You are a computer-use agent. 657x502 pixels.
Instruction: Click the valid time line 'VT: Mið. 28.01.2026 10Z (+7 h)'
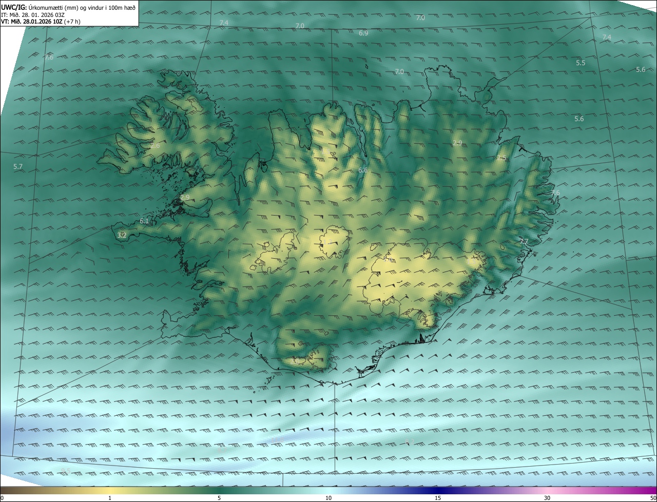point(41,22)
